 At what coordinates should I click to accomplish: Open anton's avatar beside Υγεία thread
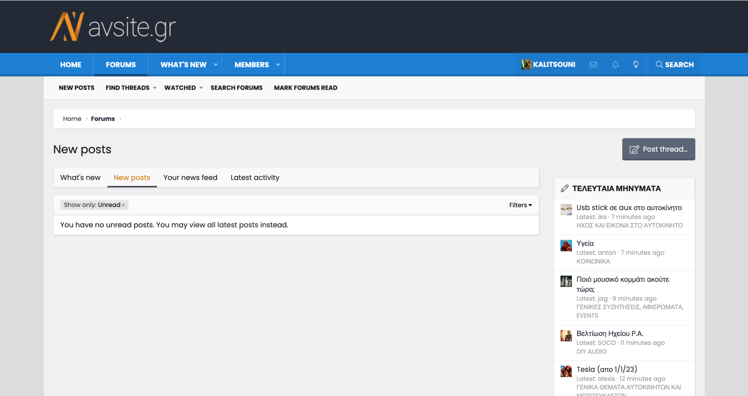(566, 246)
